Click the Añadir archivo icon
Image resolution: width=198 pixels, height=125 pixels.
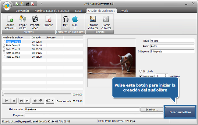(x=10, y=20)
